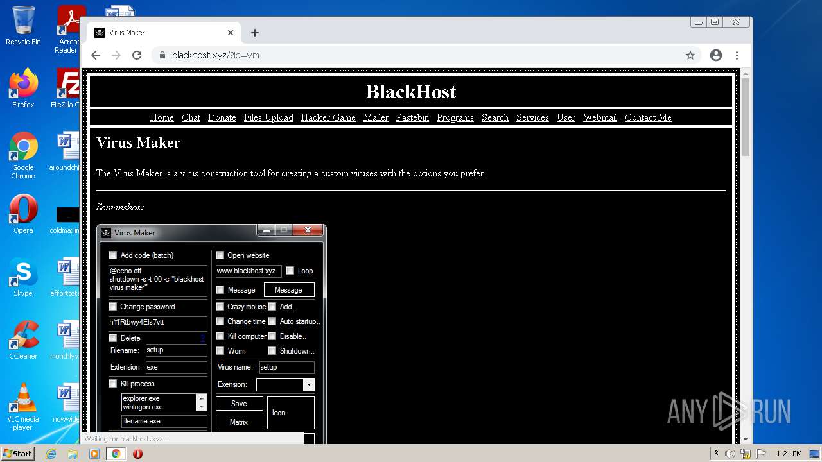Open the Skype desktop shortcut
The height and width of the screenshot is (462, 822).
23,278
